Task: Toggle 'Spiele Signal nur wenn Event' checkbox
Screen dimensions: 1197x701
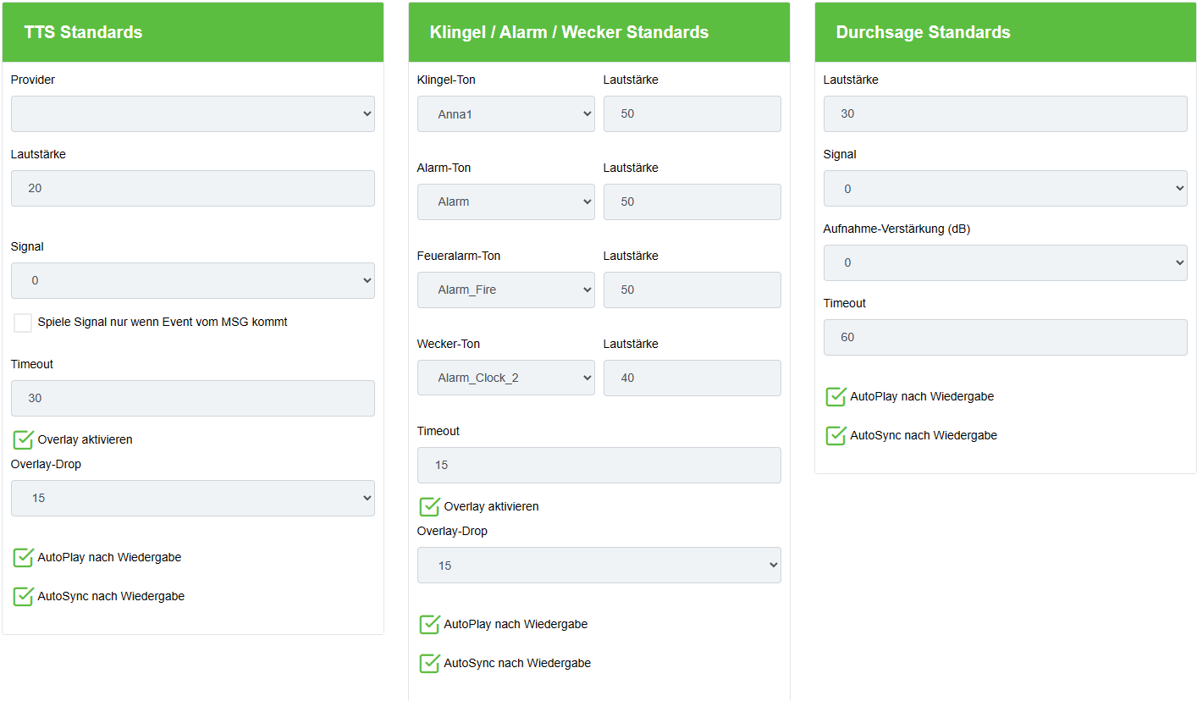Action: coord(23,323)
